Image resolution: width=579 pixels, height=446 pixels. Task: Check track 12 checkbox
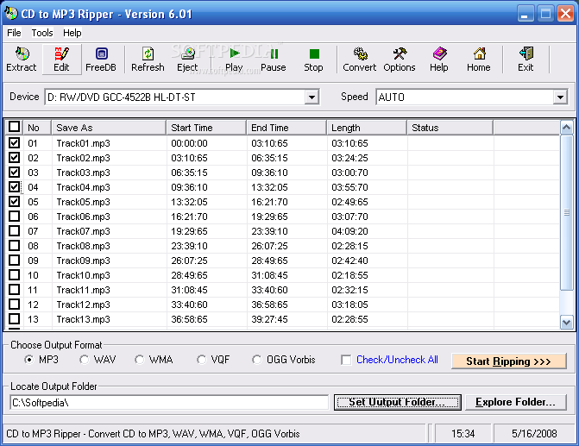(14, 305)
